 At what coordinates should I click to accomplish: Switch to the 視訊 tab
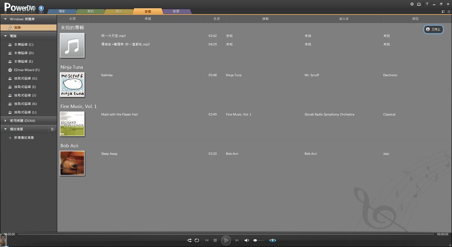click(x=90, y=11)
